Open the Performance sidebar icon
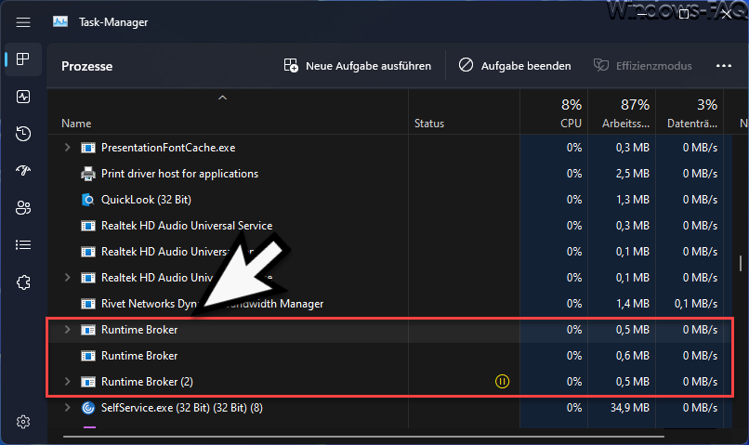The height and width of the screenshot is (445, 749). click(x=23, y=97)
